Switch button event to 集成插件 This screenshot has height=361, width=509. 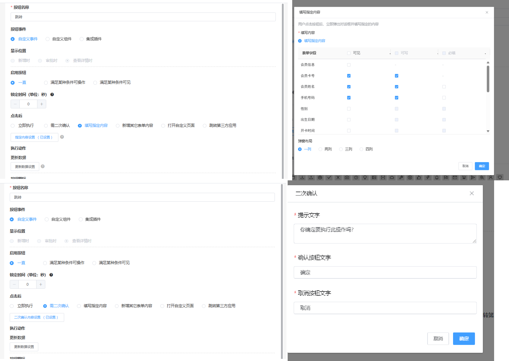point(81,39)
